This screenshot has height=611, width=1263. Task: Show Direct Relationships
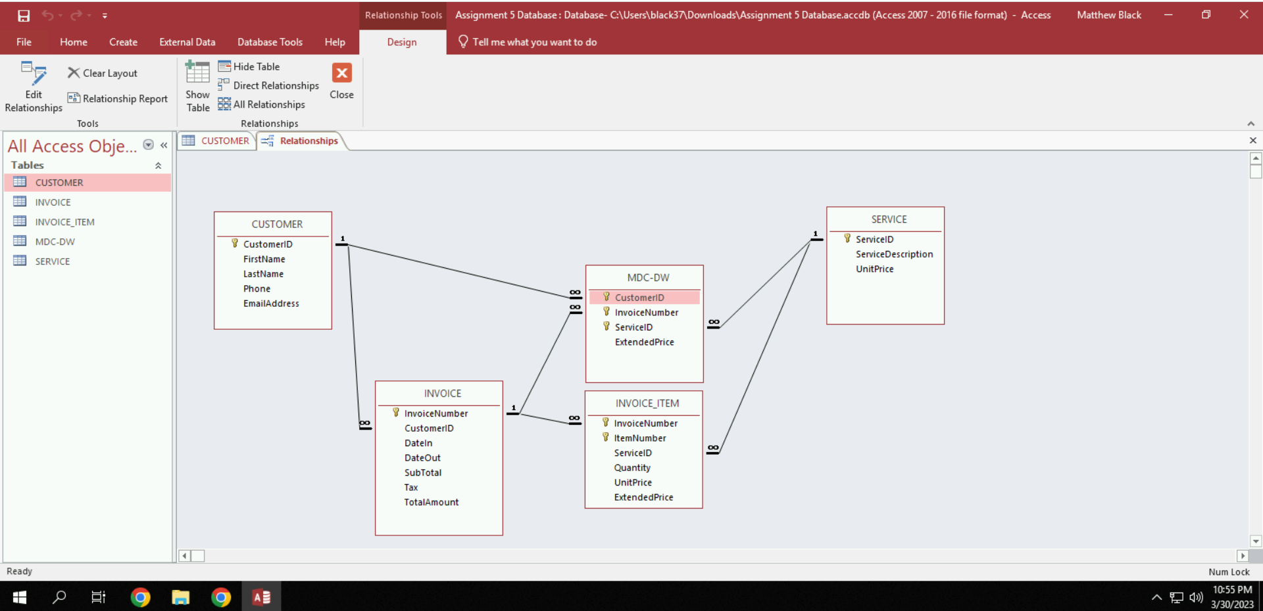coord(268,85)
